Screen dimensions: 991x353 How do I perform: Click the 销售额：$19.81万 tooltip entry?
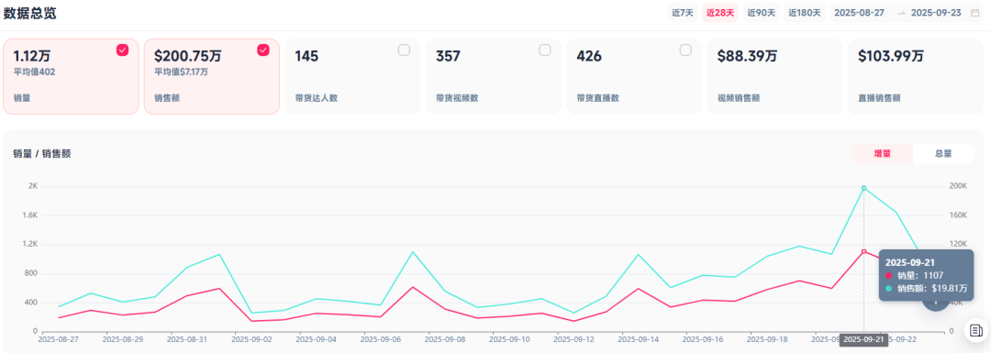pos(926,289)
